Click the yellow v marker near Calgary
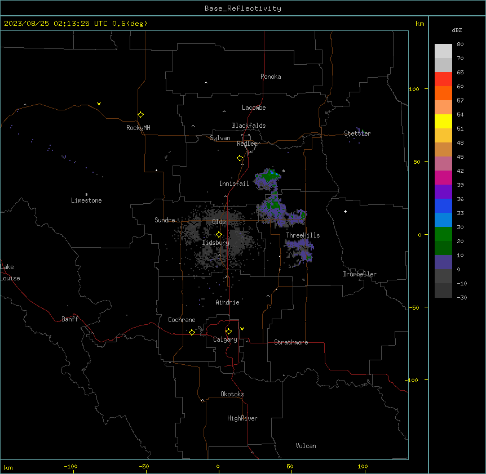This screenshot has height=474, width=486. [x=242, y=329]
